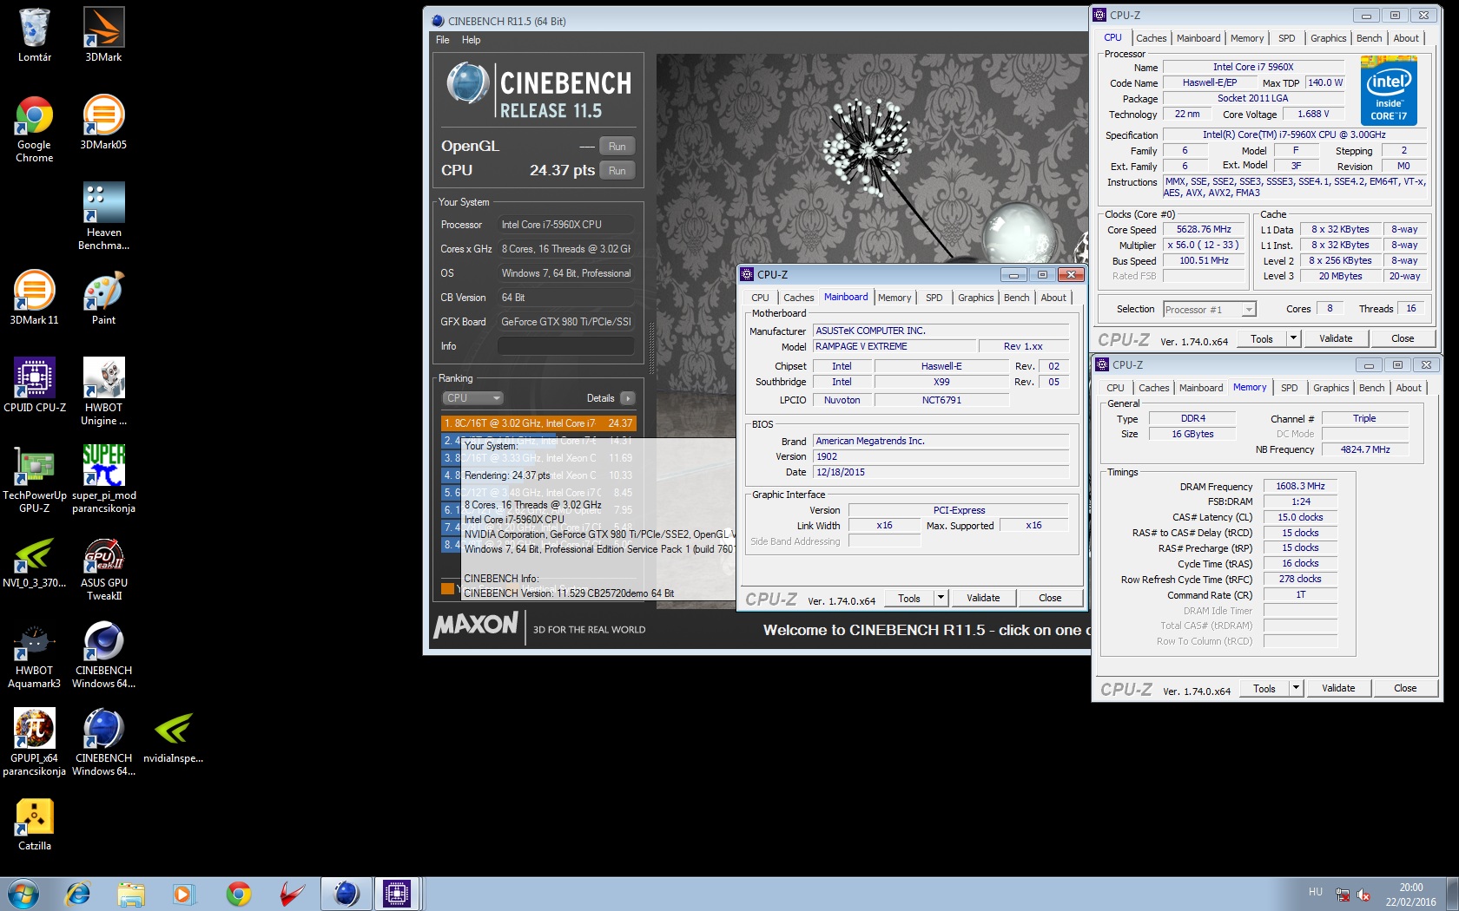Open ASUS GPU TweakII shortcut
1459x911 pixels.
(103, 567)
